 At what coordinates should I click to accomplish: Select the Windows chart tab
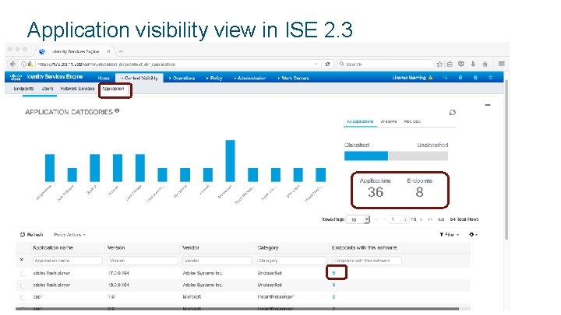pos(389,121)
